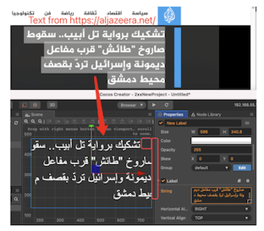Click the leftmost zoom magnifier in Scene toolbar

coord(26,121)
